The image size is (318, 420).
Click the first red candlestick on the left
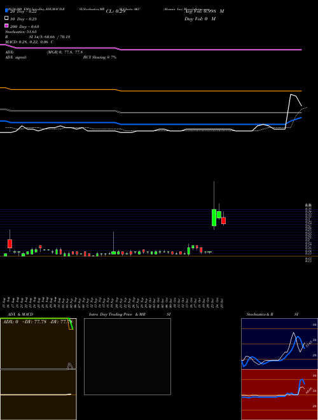[x=10, y=244]
